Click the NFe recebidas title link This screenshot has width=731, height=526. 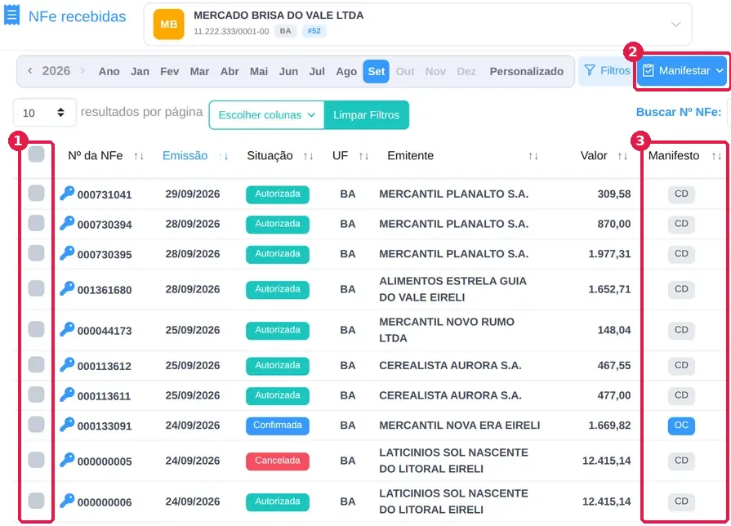pos(78,16)
